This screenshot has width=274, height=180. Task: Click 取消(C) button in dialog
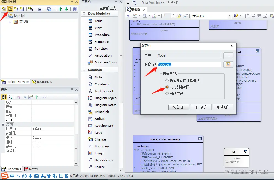(x=201, y=107)
